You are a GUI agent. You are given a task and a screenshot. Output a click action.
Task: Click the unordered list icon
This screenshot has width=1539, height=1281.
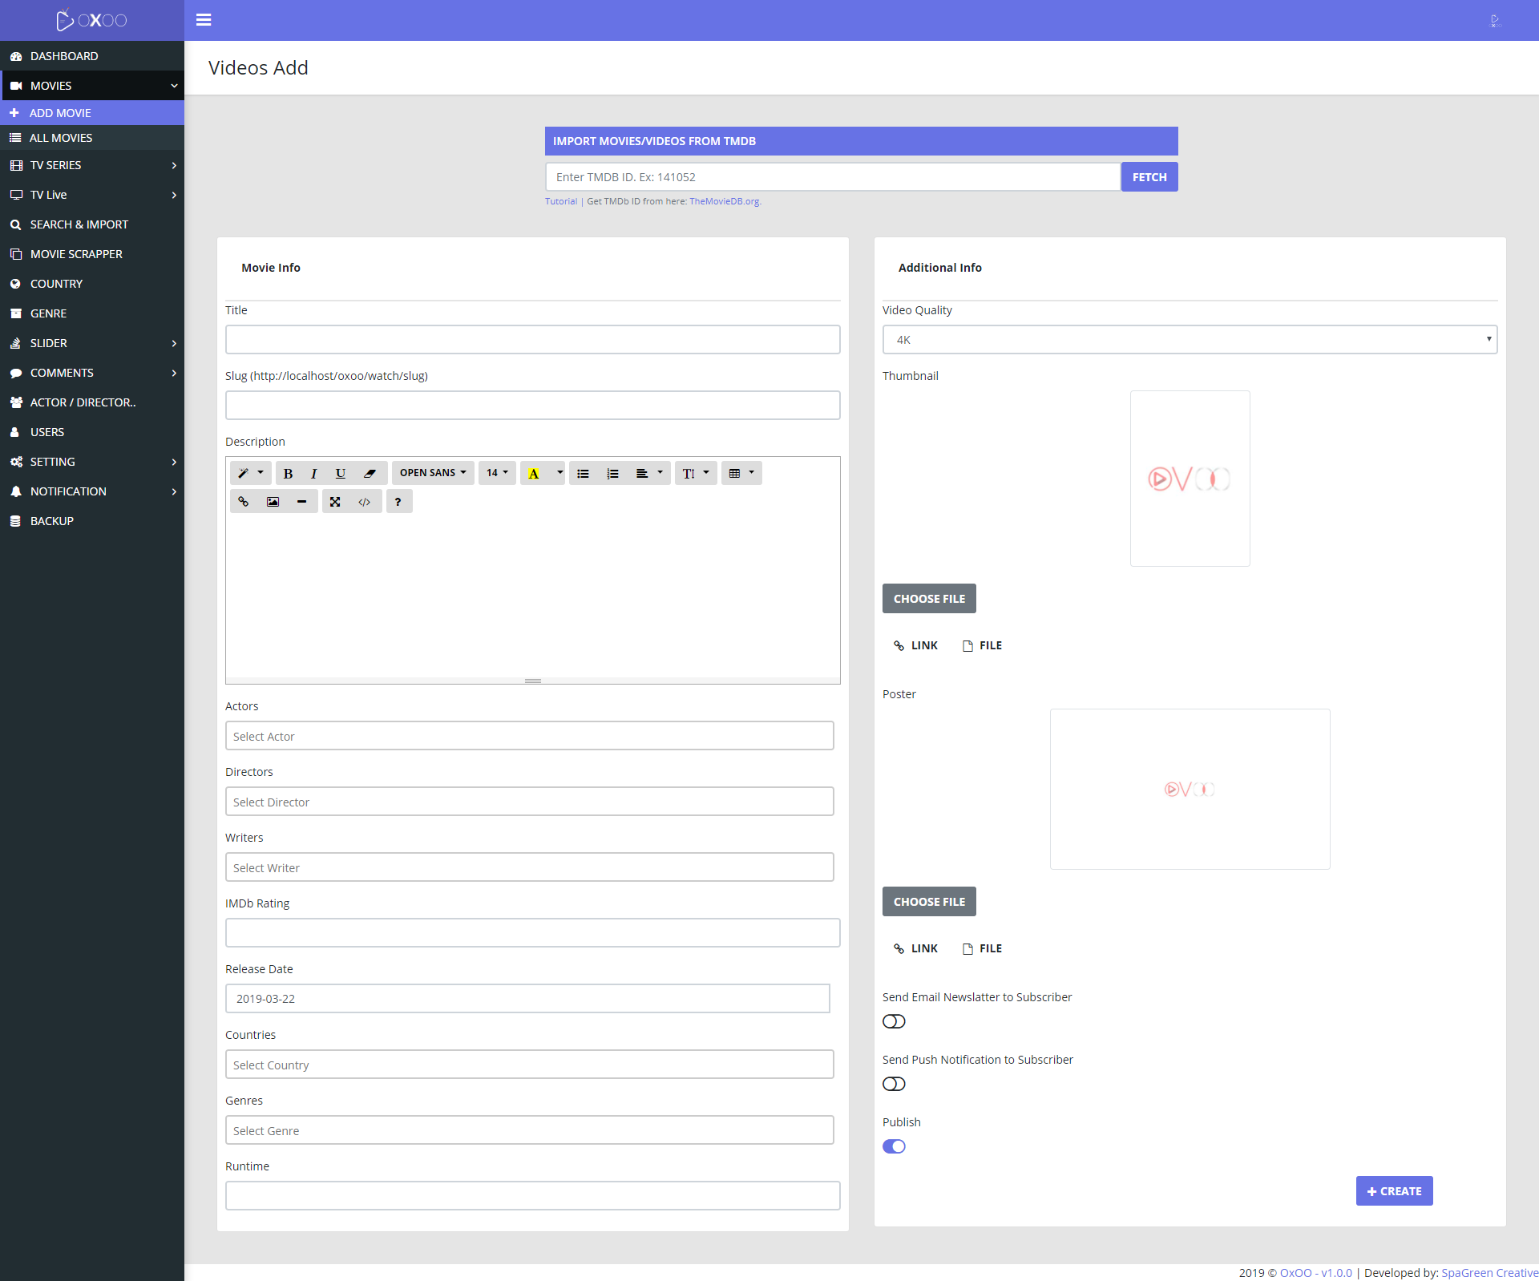click(583, 473)
